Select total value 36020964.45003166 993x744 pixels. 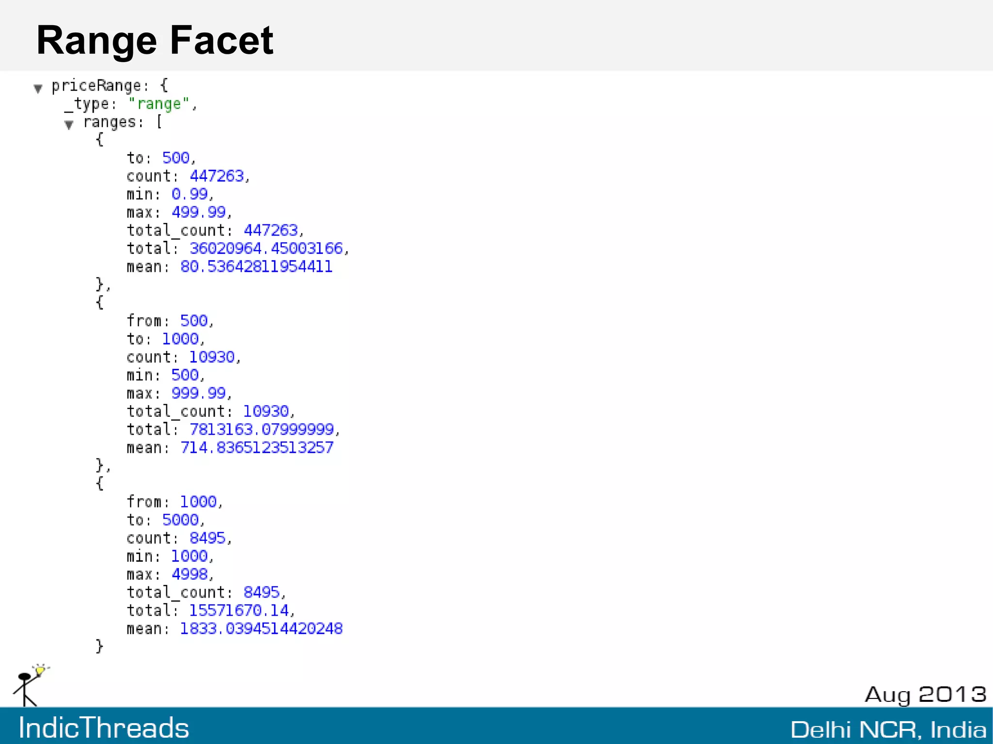(266, 248)
